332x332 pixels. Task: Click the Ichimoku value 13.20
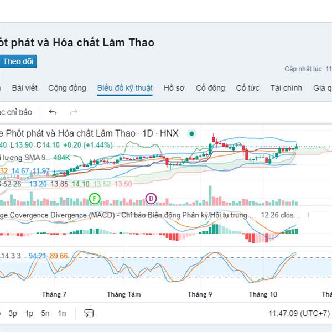tap(38, 184)
